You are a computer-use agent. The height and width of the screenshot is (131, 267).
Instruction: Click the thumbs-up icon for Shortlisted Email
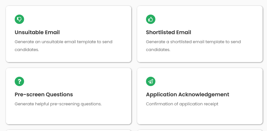tap(151, 19)
